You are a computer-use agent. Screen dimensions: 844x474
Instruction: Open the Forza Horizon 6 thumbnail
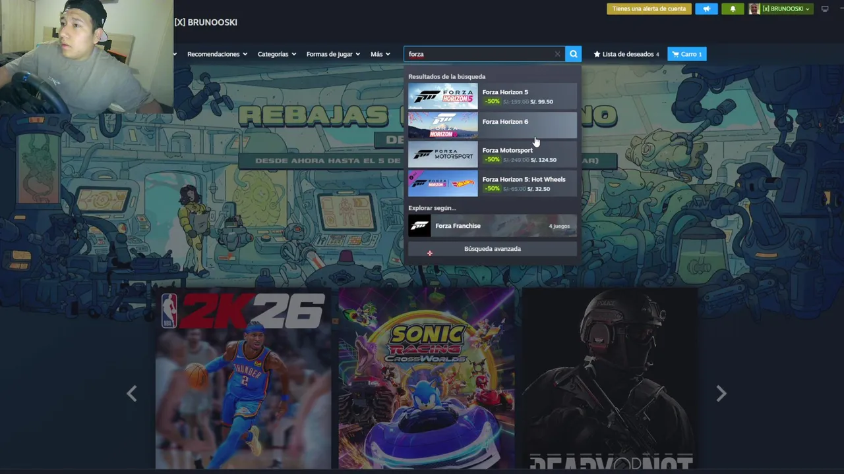click(443, 125)
